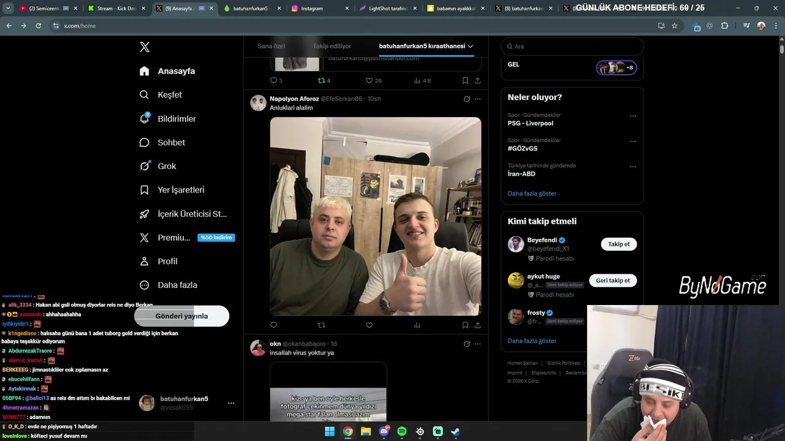This screenshot has height=441, width=785.
Task: Bookmark Napolyon Aforoz post
Action: click(x=465, y=325)
